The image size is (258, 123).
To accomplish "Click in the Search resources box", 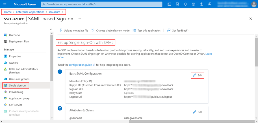I will 101,4.
